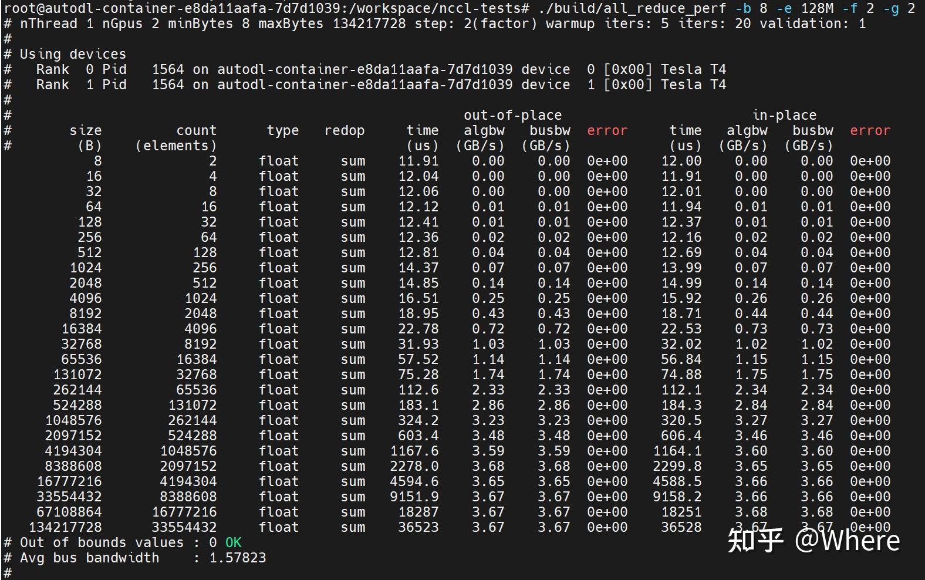Image resolution: width=925 pixels, height=580 pixels.
Task: Click in-place time value 12.00
Action: point(681,161)
